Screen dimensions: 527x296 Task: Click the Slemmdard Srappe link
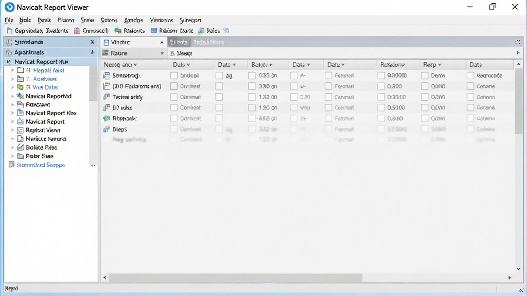click(x=41, y=165)
